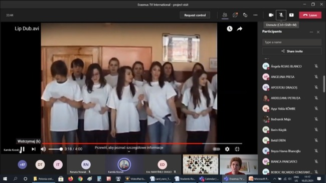Click the Type a name search field

(292, 42)
